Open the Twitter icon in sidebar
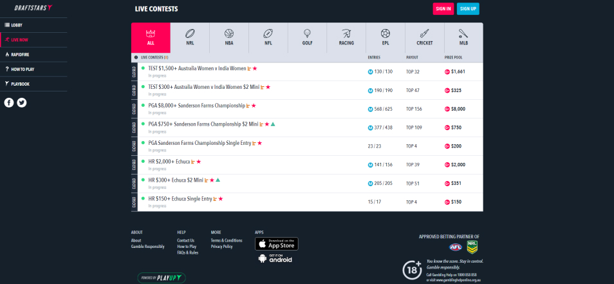Image resolution: width=614 pixels, height=284 pixels. pos(22,102)
